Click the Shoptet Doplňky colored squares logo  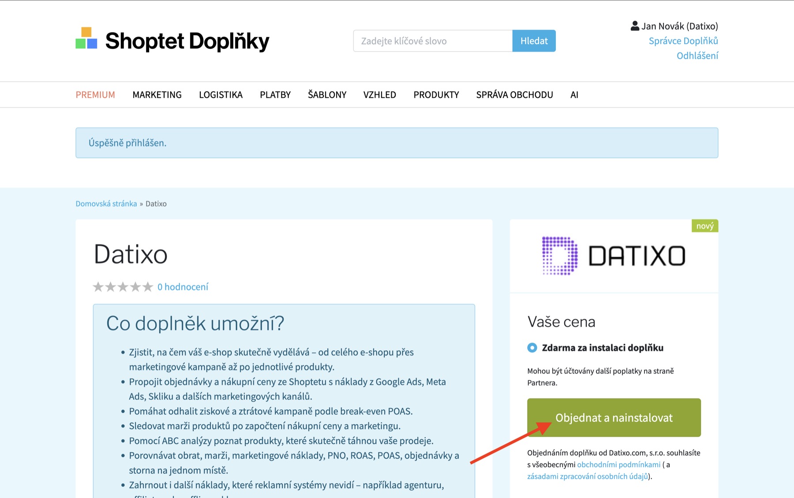[x=86, y=38]
